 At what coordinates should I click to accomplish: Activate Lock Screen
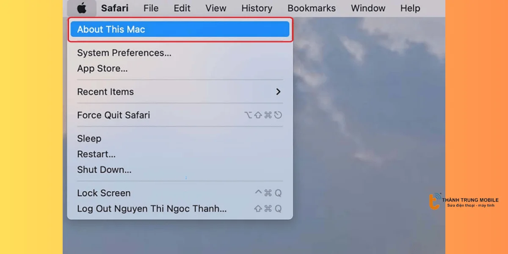pos(104,193)
